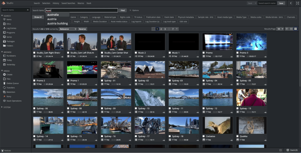Open the Saved Searches menu
301x153 pixels.
68,3
